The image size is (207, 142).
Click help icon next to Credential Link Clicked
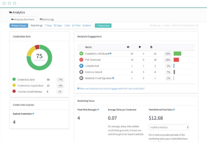tap(110, 53)
